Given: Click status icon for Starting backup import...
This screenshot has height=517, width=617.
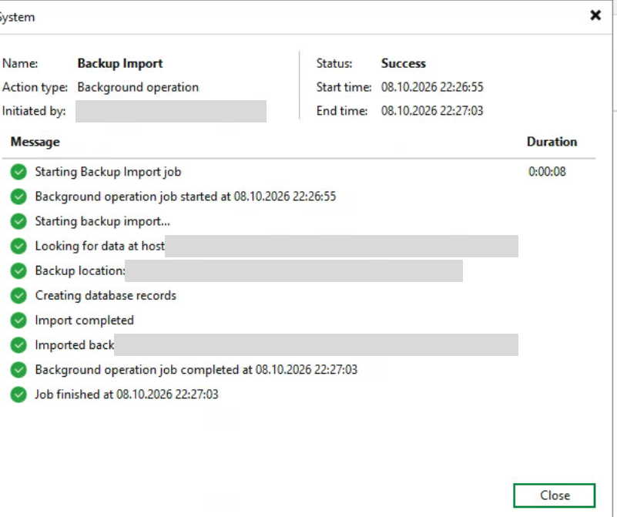Looking at the screenshot, I should pyautogui.click(x=18, y=221).
